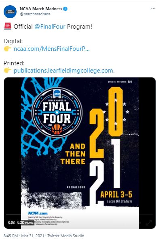Image resolution: width=156 pixels, height=244 pixels.
Task: Click the blue verified badge
Action: pos(65,9)
